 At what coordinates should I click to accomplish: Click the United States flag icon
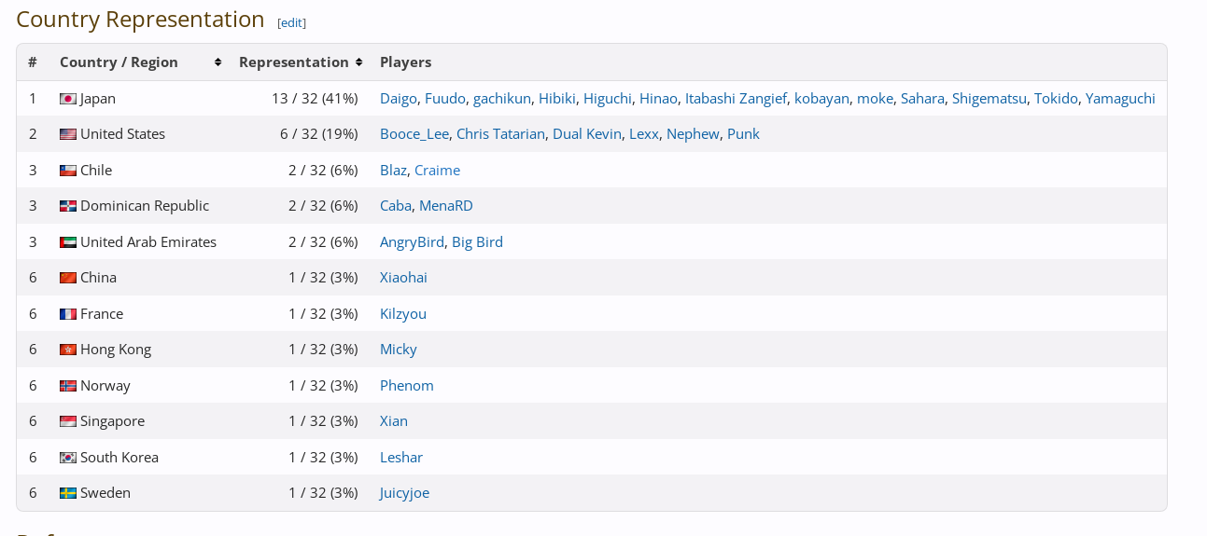(x=68, y=134)
